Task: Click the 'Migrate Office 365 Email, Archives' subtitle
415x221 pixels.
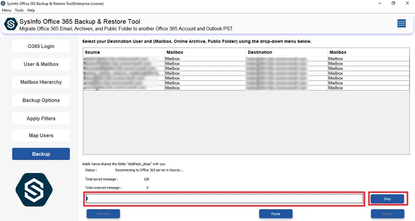Action: coord(127,28)
